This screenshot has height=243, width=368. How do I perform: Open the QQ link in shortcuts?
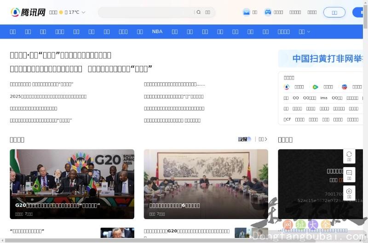(x=296, y=98)
